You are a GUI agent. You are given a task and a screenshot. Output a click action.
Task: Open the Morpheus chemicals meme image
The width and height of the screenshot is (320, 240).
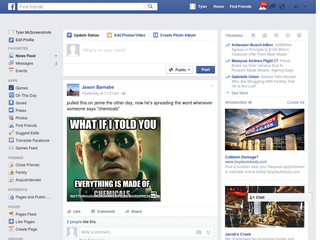[x=114, y=159]
